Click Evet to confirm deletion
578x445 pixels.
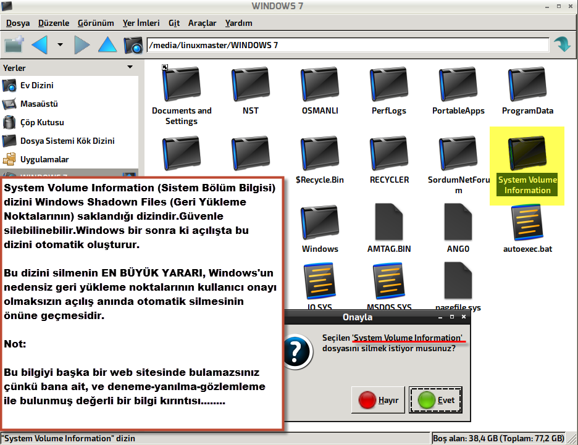tap(435, 400)
